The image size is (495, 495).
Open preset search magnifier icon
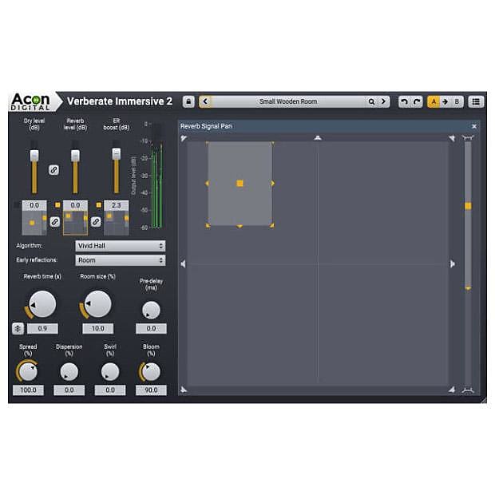(371, 101)
